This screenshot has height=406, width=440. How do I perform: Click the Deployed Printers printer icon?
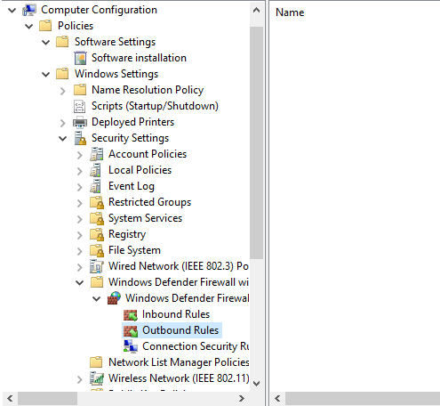(80, 122)
